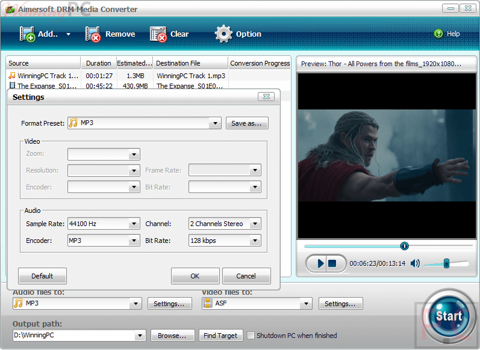Expand the Video files to ASF dropdown
Screen dimensions: 480x350
tap(306, 304)
